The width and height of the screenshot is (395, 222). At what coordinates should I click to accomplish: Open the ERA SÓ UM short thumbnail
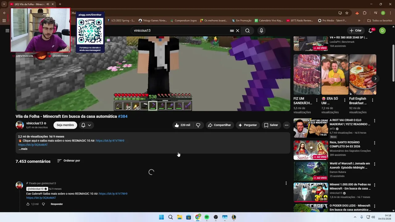[x=335, y=74]
